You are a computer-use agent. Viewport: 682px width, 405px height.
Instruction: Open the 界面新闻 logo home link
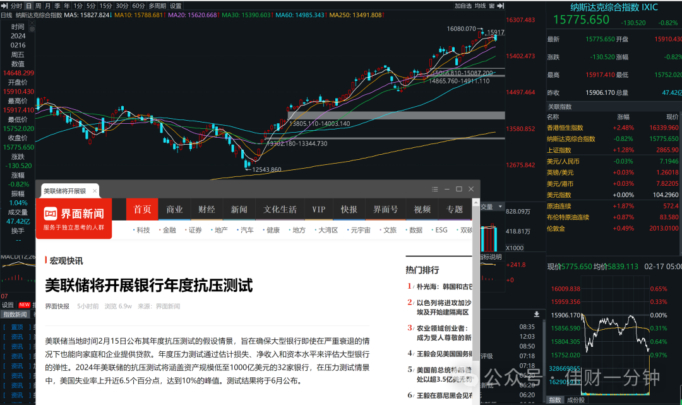click(x=74, y=219)
